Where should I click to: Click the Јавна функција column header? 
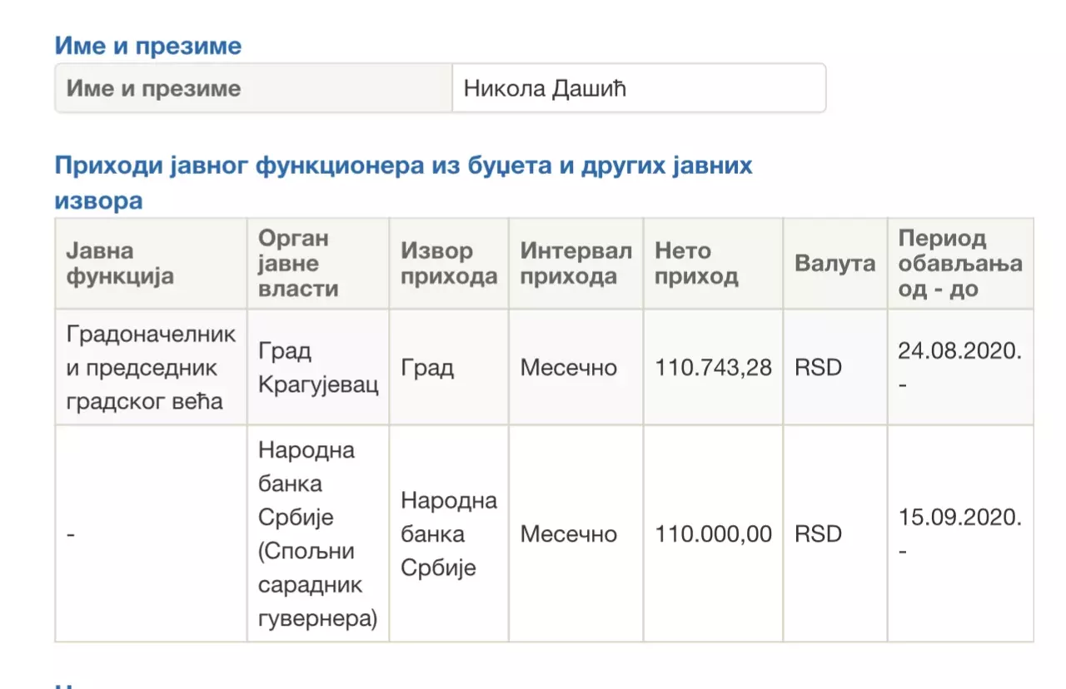[151, 264]
